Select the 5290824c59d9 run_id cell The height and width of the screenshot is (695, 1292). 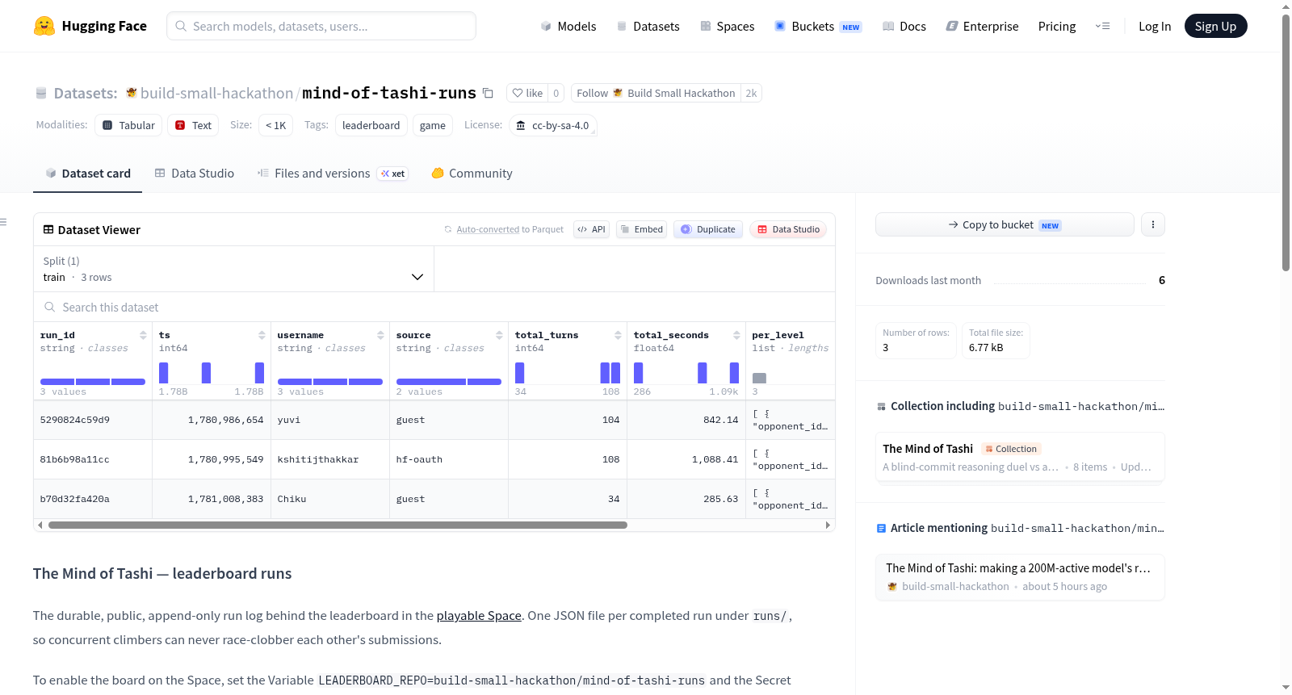click(x=93, y=420)
